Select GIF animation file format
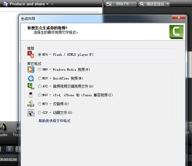192x166 pixels. [39, 113]
